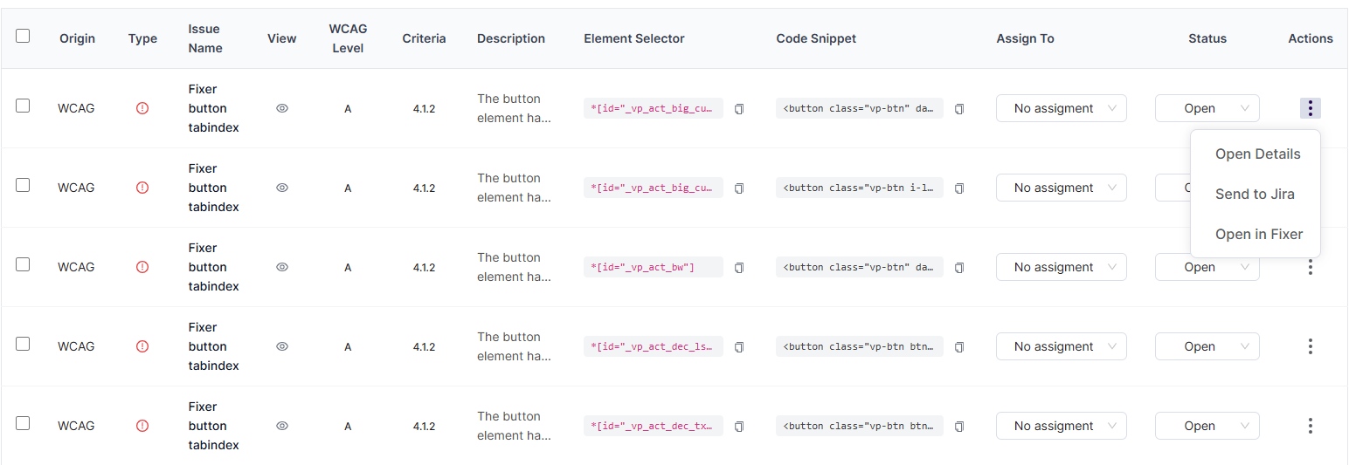The image size is (1349, 465).
Task: Open the Status dropdown in the _vp_act_bw row
Action: coord(1207,269)
